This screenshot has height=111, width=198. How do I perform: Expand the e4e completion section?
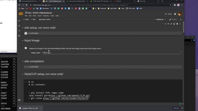click(x=23, y=61)
